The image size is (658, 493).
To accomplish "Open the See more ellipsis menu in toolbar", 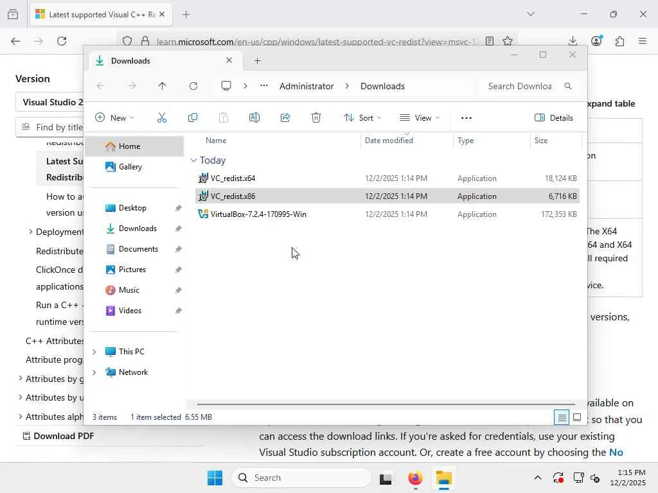I will point(467,118).
